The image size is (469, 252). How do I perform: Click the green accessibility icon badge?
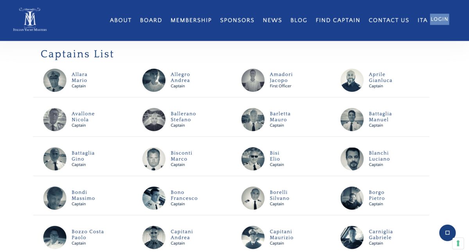tap(458, 243)
